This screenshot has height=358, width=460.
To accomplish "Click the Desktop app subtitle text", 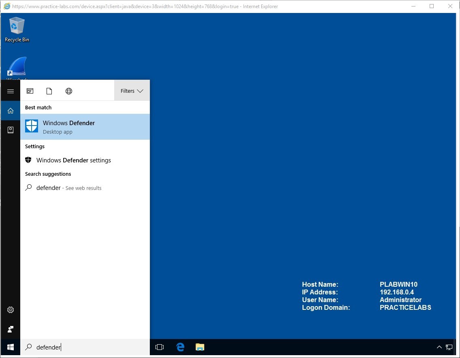I will click(x=57, y=132).
